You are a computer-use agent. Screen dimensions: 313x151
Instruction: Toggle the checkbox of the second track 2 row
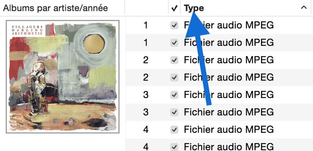click(174, 77)
